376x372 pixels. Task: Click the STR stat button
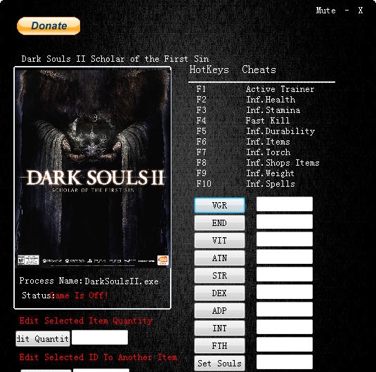[219, 275]
